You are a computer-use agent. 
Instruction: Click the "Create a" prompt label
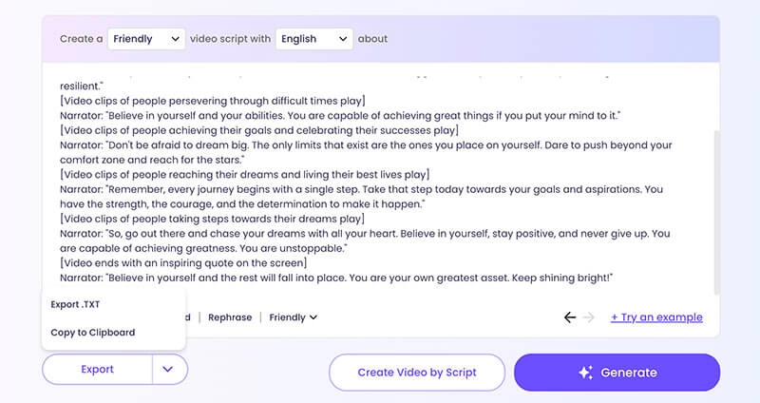click(x=79, y=39)
